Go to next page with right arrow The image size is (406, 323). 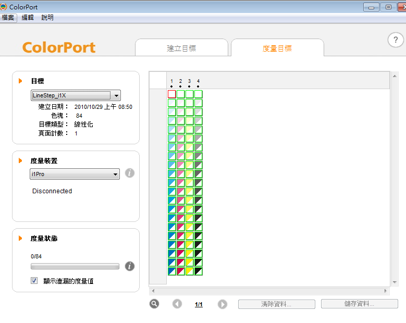click(223, 304)
